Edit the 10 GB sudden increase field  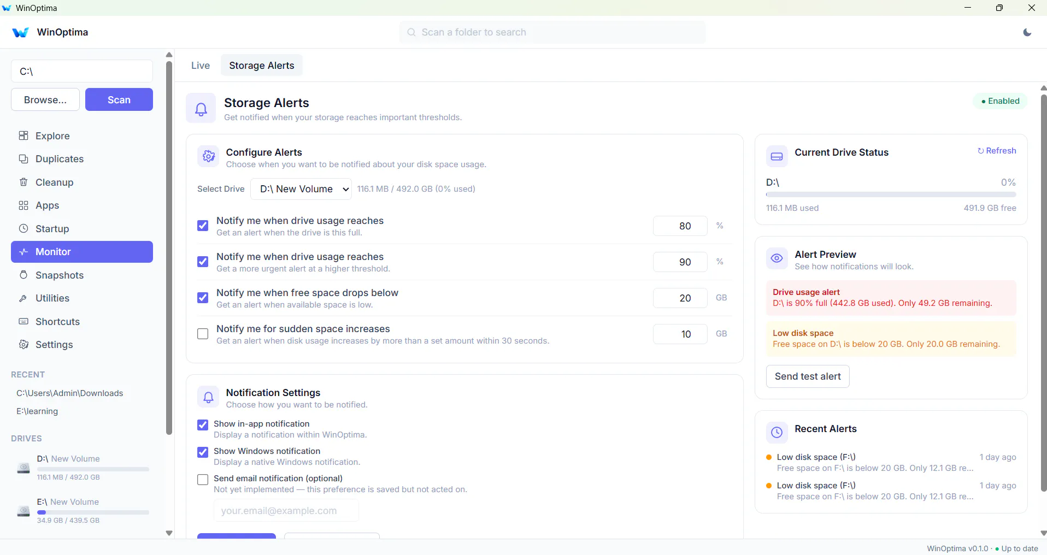coord(680,334)
